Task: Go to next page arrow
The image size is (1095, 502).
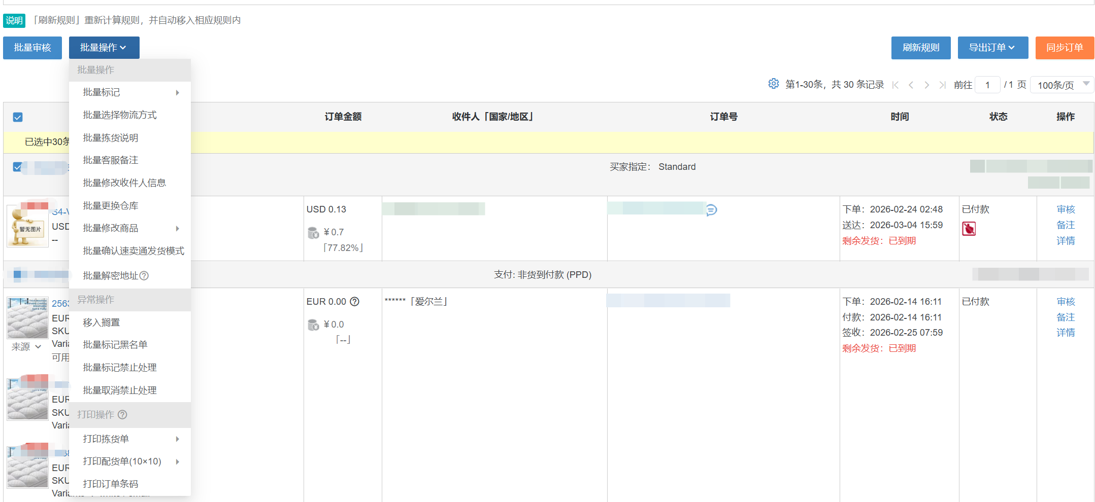Action: click(x=926, y=85)
